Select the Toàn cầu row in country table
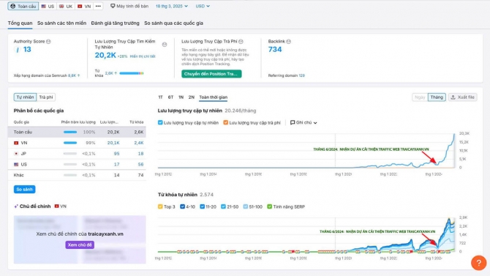The image size is (490, 276). (77, 132)
